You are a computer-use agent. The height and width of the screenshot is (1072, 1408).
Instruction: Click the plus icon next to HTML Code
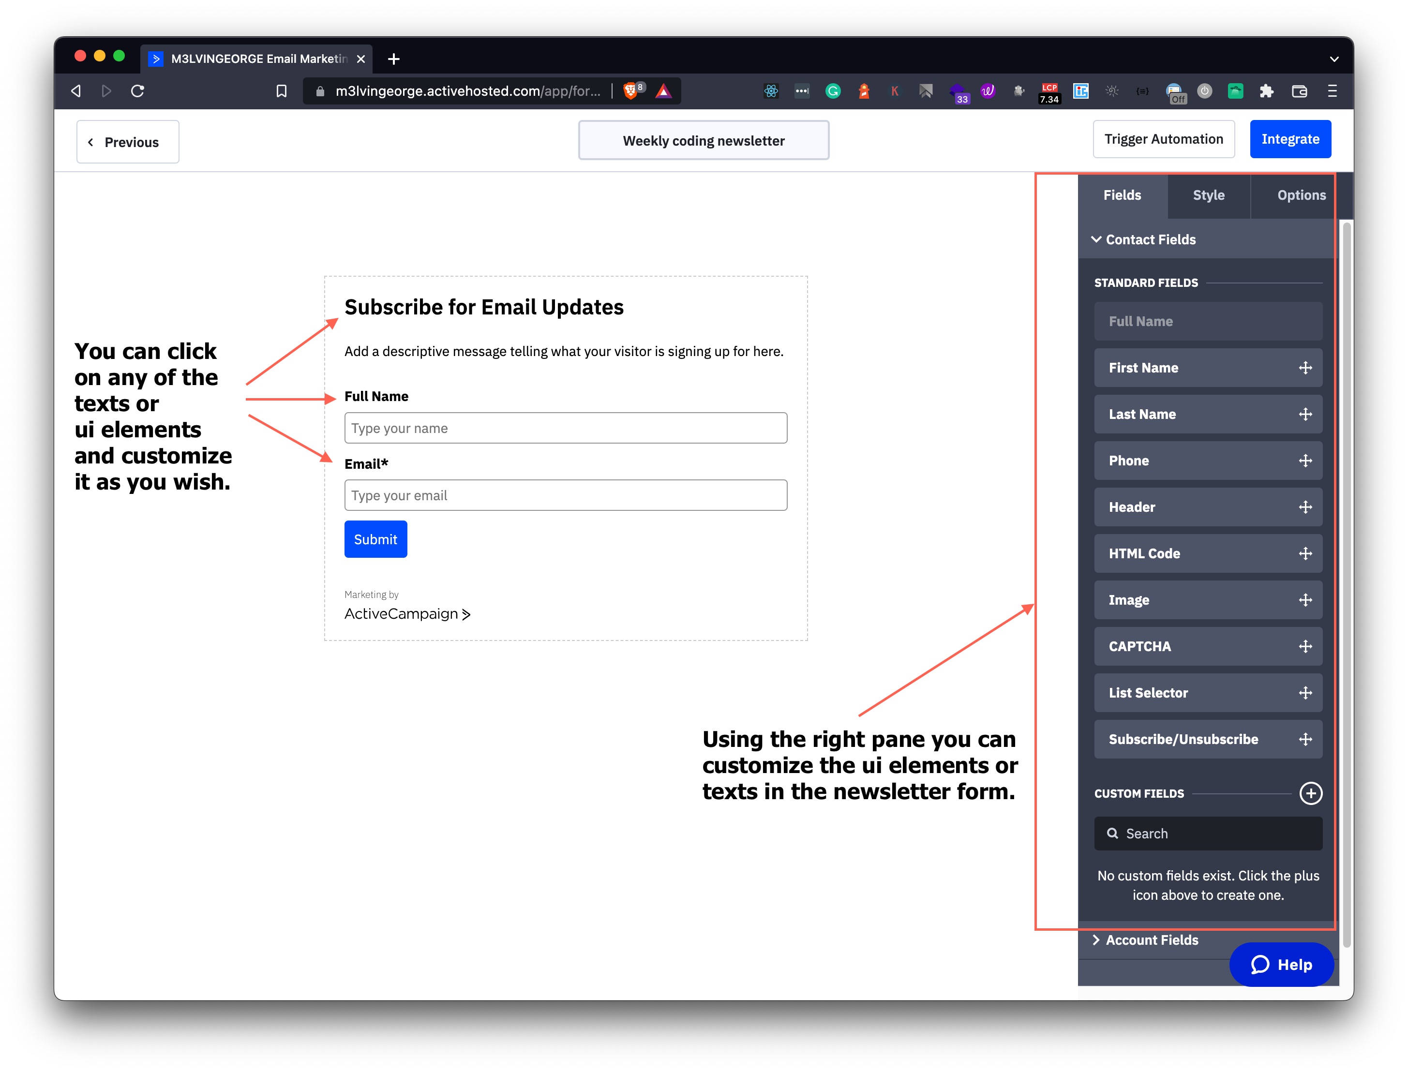[x=1304, y=553]
